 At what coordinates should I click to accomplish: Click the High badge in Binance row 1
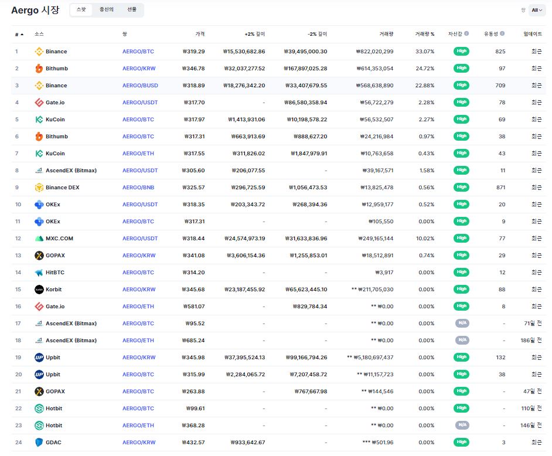pos(461,51)
